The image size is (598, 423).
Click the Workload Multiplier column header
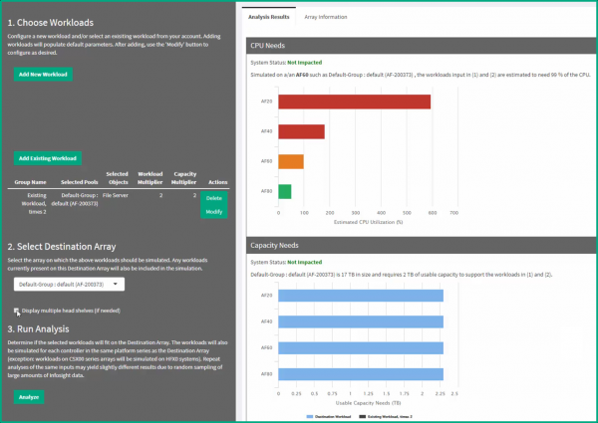click(x=149, y=177)
